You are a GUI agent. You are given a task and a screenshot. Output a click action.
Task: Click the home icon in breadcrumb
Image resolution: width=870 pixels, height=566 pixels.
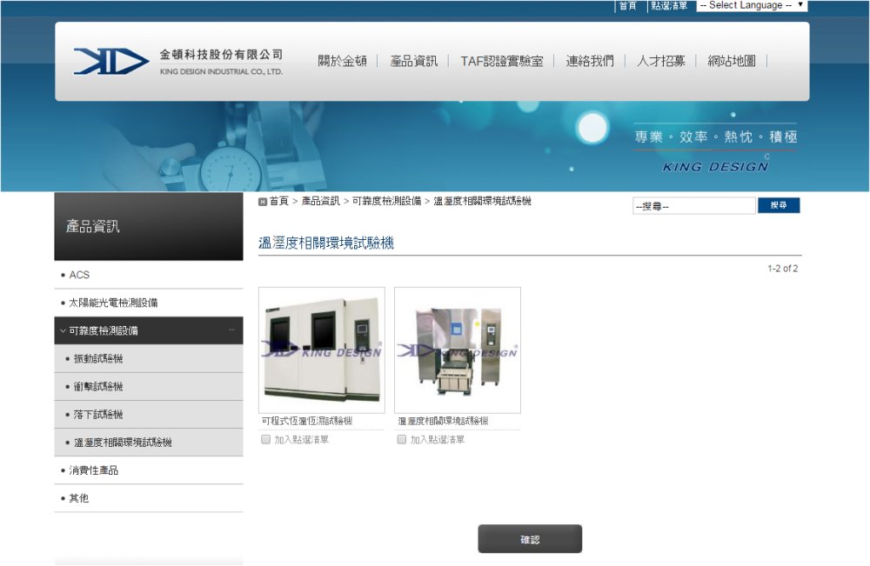263,202
